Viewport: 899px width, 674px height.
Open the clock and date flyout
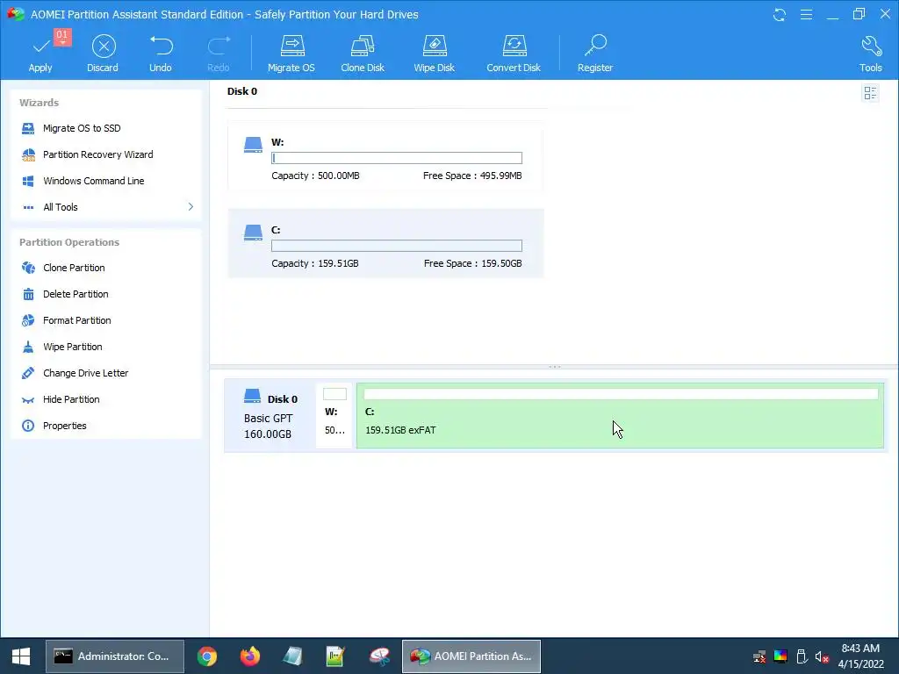point(860,656)
